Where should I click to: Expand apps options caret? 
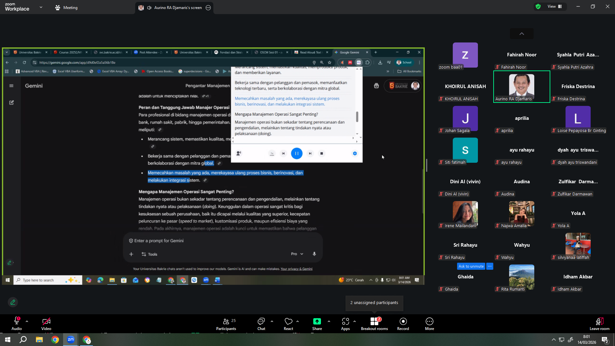coord(355,321)
